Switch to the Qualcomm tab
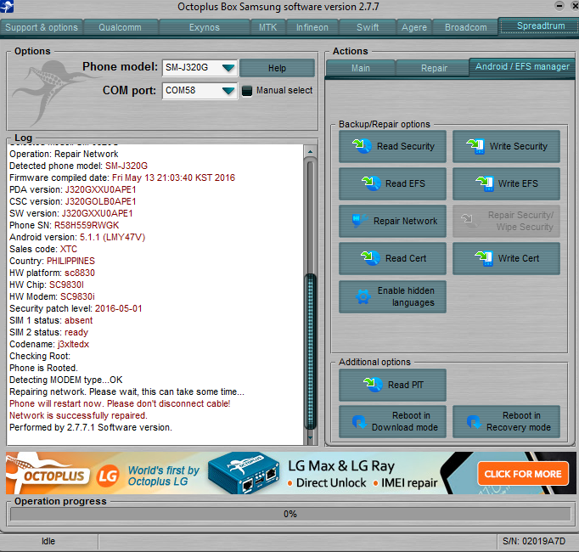The image size is (579, 552). tap(121, 27)
